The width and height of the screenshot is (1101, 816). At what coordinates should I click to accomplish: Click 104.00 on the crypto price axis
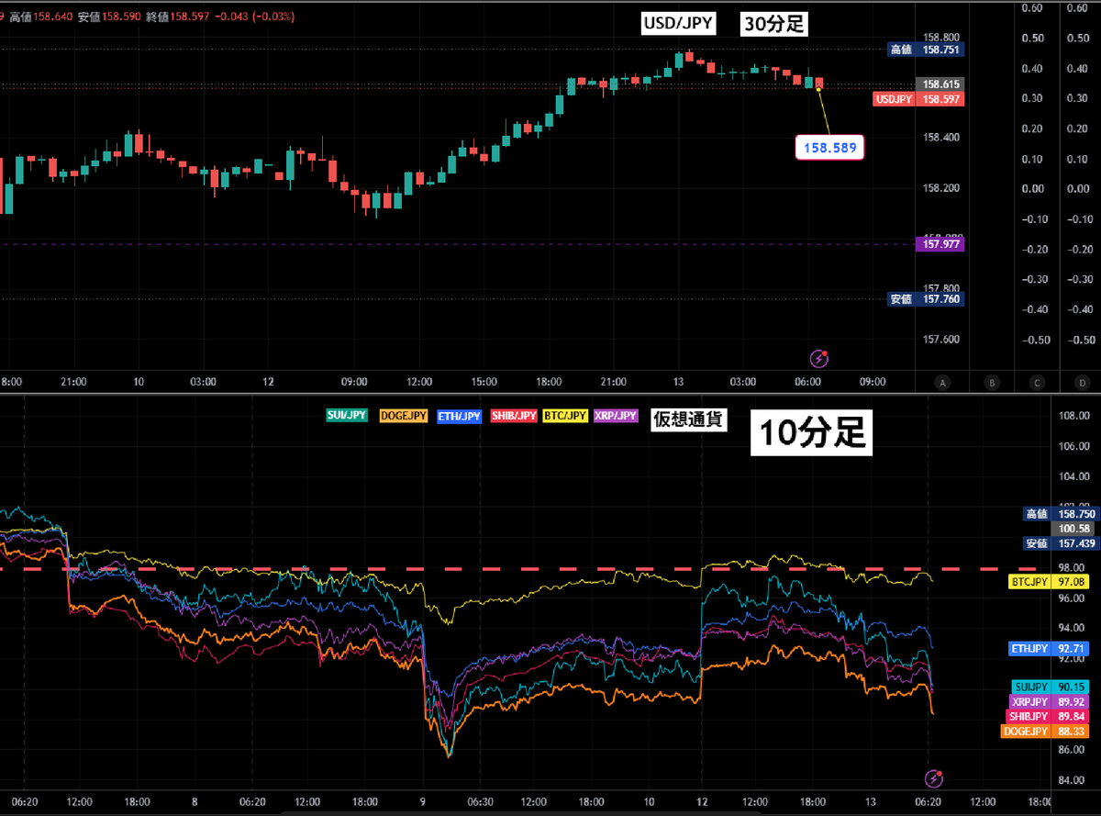click(x=1073, y=477)
